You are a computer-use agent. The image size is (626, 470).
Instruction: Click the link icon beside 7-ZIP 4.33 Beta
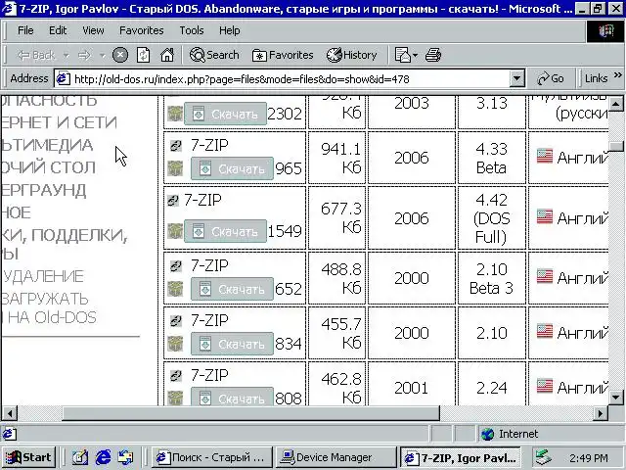[x=175, y=146]
